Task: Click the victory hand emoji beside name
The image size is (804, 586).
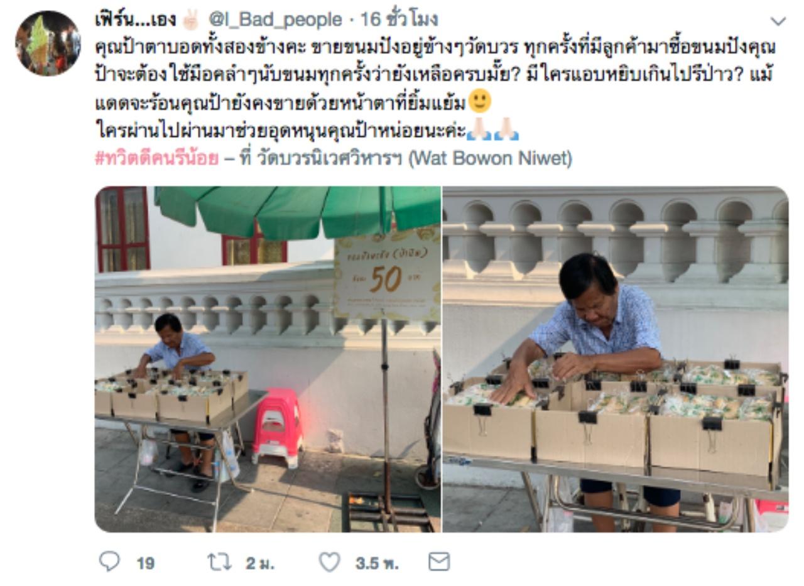Action: tap(190, 20)
